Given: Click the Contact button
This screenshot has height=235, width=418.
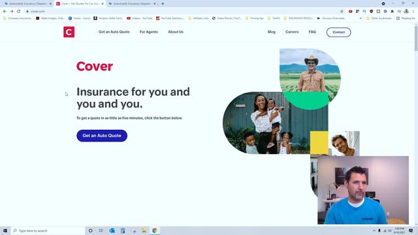Looking at the screenshot, I should pyautogui.click(x=338, y=32).
